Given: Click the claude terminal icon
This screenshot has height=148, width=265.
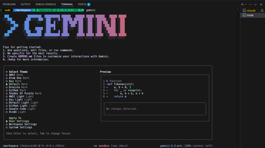Looking at the screenshot, I should [244, 11].
